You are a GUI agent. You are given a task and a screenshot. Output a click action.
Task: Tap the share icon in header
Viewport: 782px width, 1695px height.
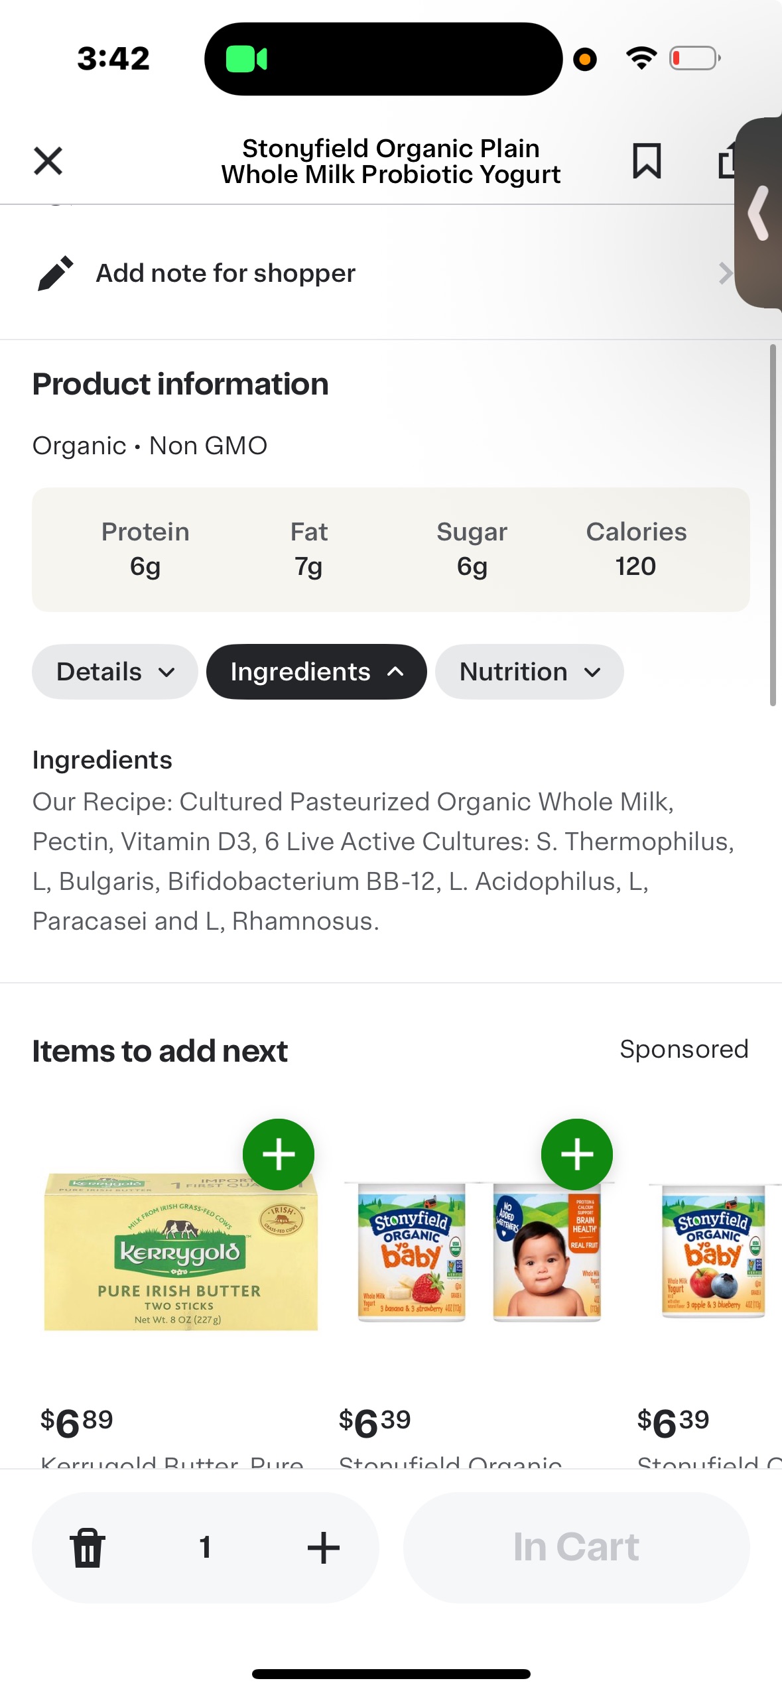point(726,161)
